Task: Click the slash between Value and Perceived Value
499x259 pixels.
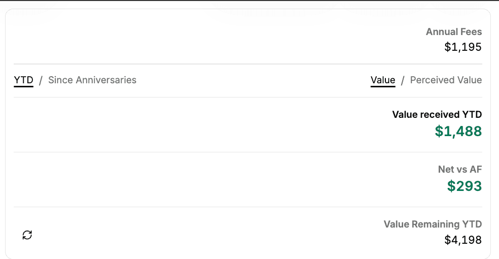Action: [x=403, y=80]
